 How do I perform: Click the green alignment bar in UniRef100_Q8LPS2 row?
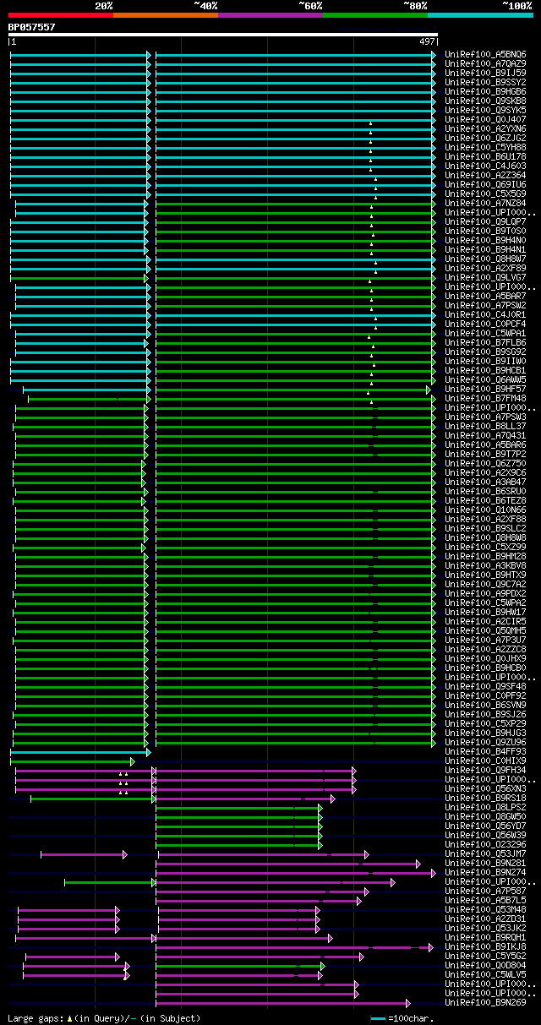[239, 807]
